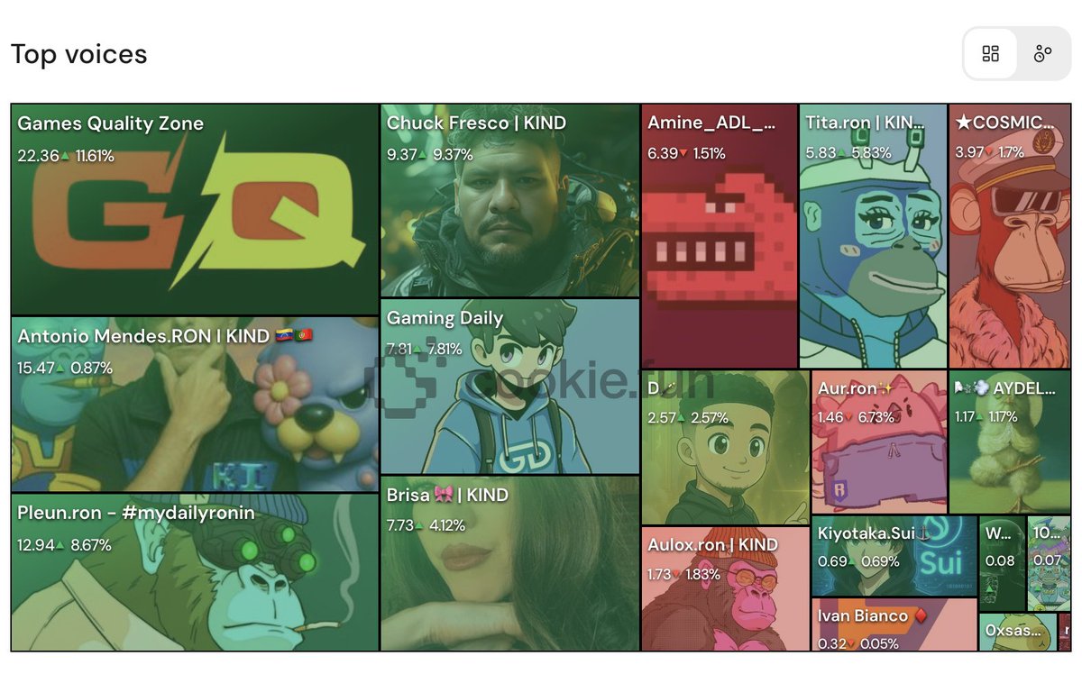Open the D tile with the cartoon boy
Viewport: 1082px width, 674px height.
pos(726,448)
